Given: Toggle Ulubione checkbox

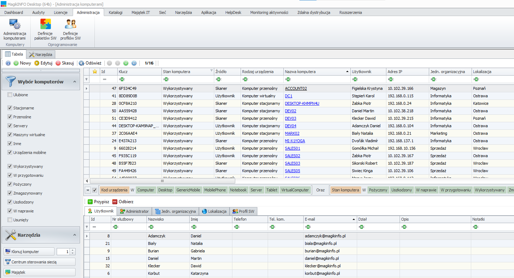Looking at the screenshot, I should click(10, 95).
